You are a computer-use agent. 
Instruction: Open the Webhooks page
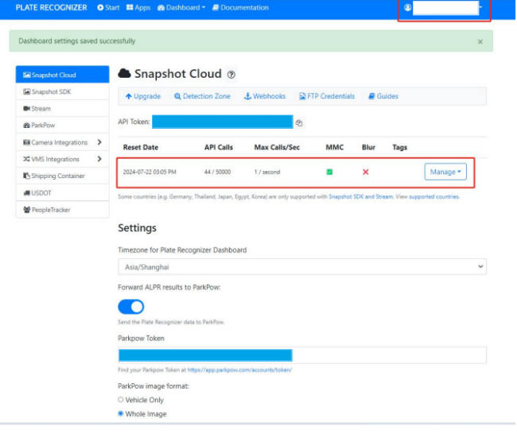click(x=265, y=96)
